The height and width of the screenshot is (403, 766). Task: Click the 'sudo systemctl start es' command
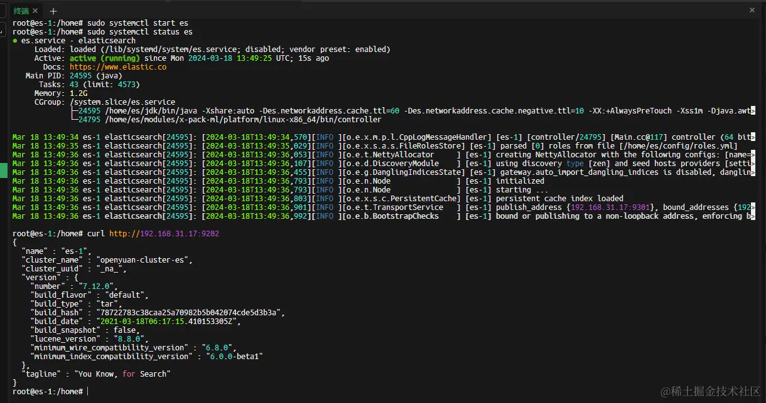pyautogui.click(x=138, y=23)
